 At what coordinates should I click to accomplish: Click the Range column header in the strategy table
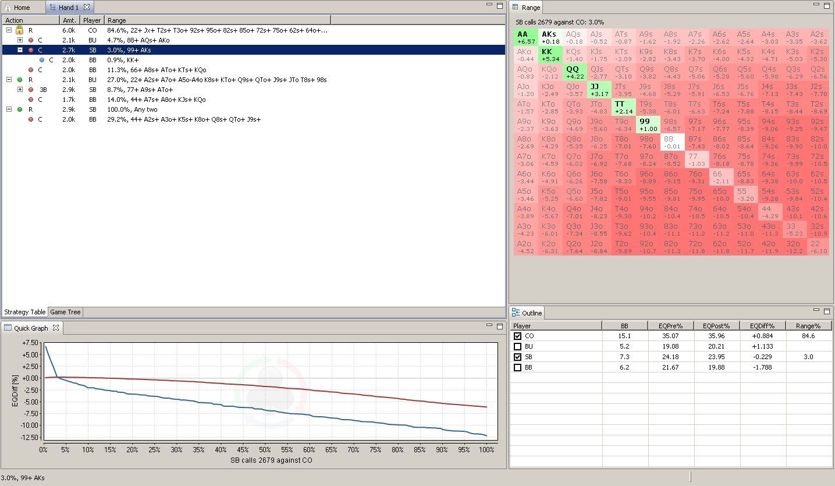pos(218,20)
